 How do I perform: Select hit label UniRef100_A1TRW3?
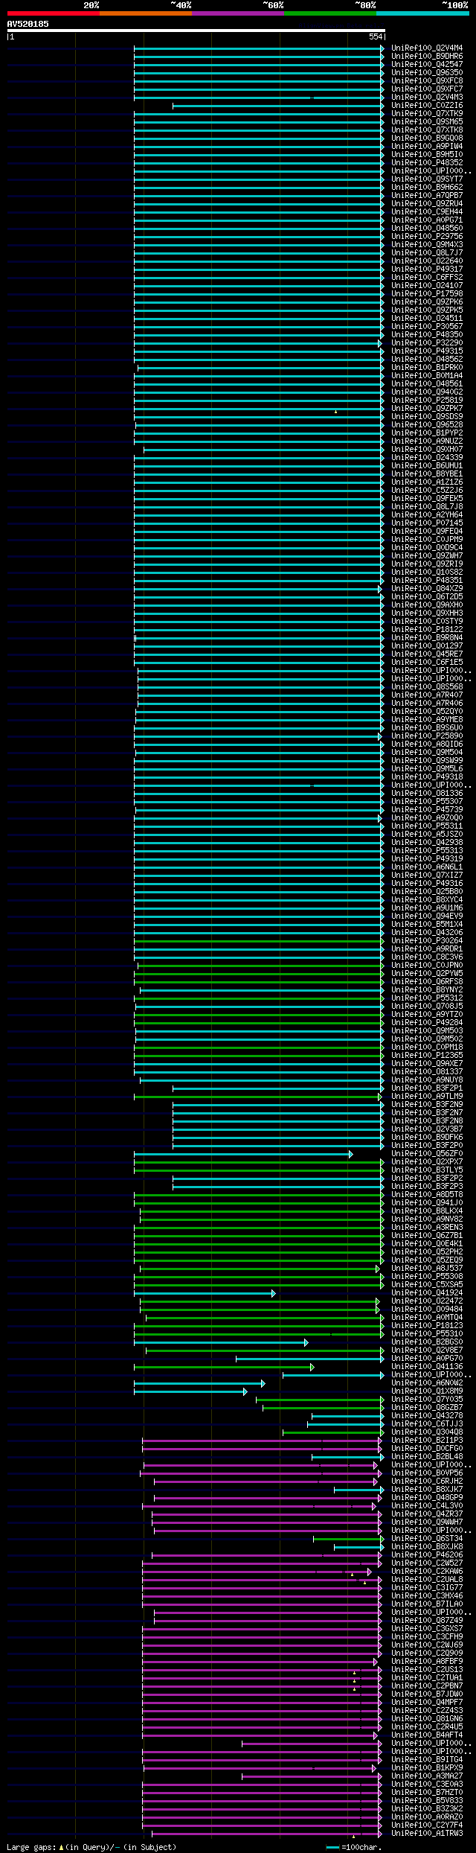[427, 1834]
